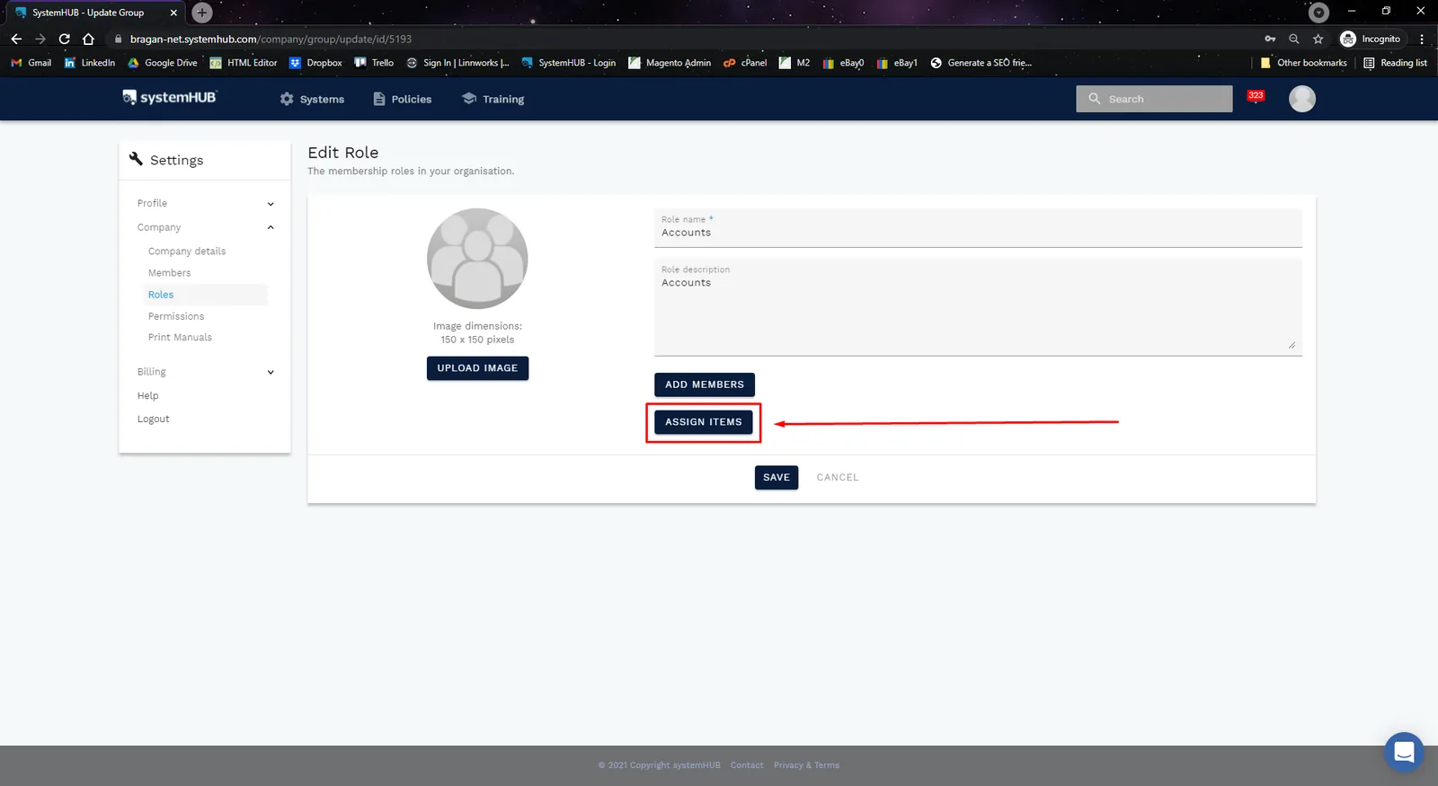
Task: Click the Incognito profile indicator
Action: (1371, 39)
